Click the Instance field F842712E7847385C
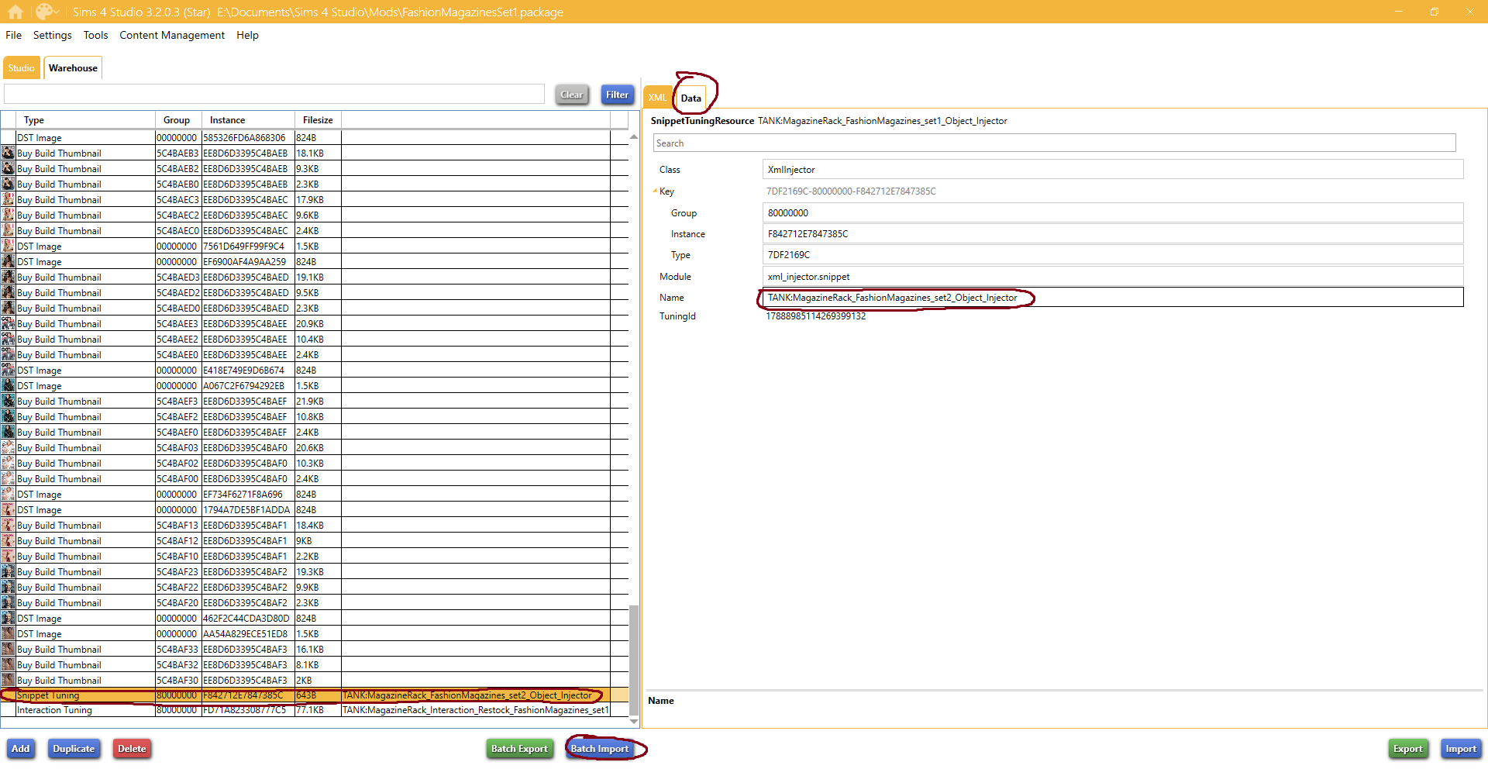 pyautogui.click(x=1113, y=234)
